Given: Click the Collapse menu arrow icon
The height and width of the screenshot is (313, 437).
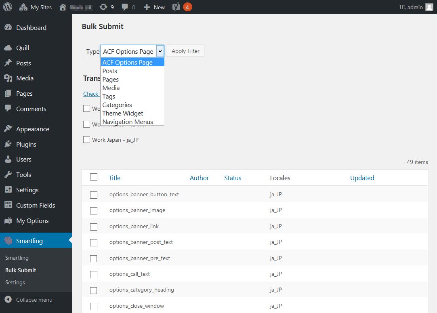Looking at the screenshot, I should coord(8,300).
